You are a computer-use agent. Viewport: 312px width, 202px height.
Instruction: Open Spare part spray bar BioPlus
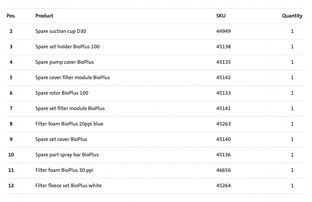point(67,155)
